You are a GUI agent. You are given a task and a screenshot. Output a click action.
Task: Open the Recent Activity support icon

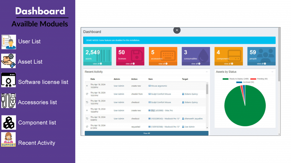tap(9, 140)
